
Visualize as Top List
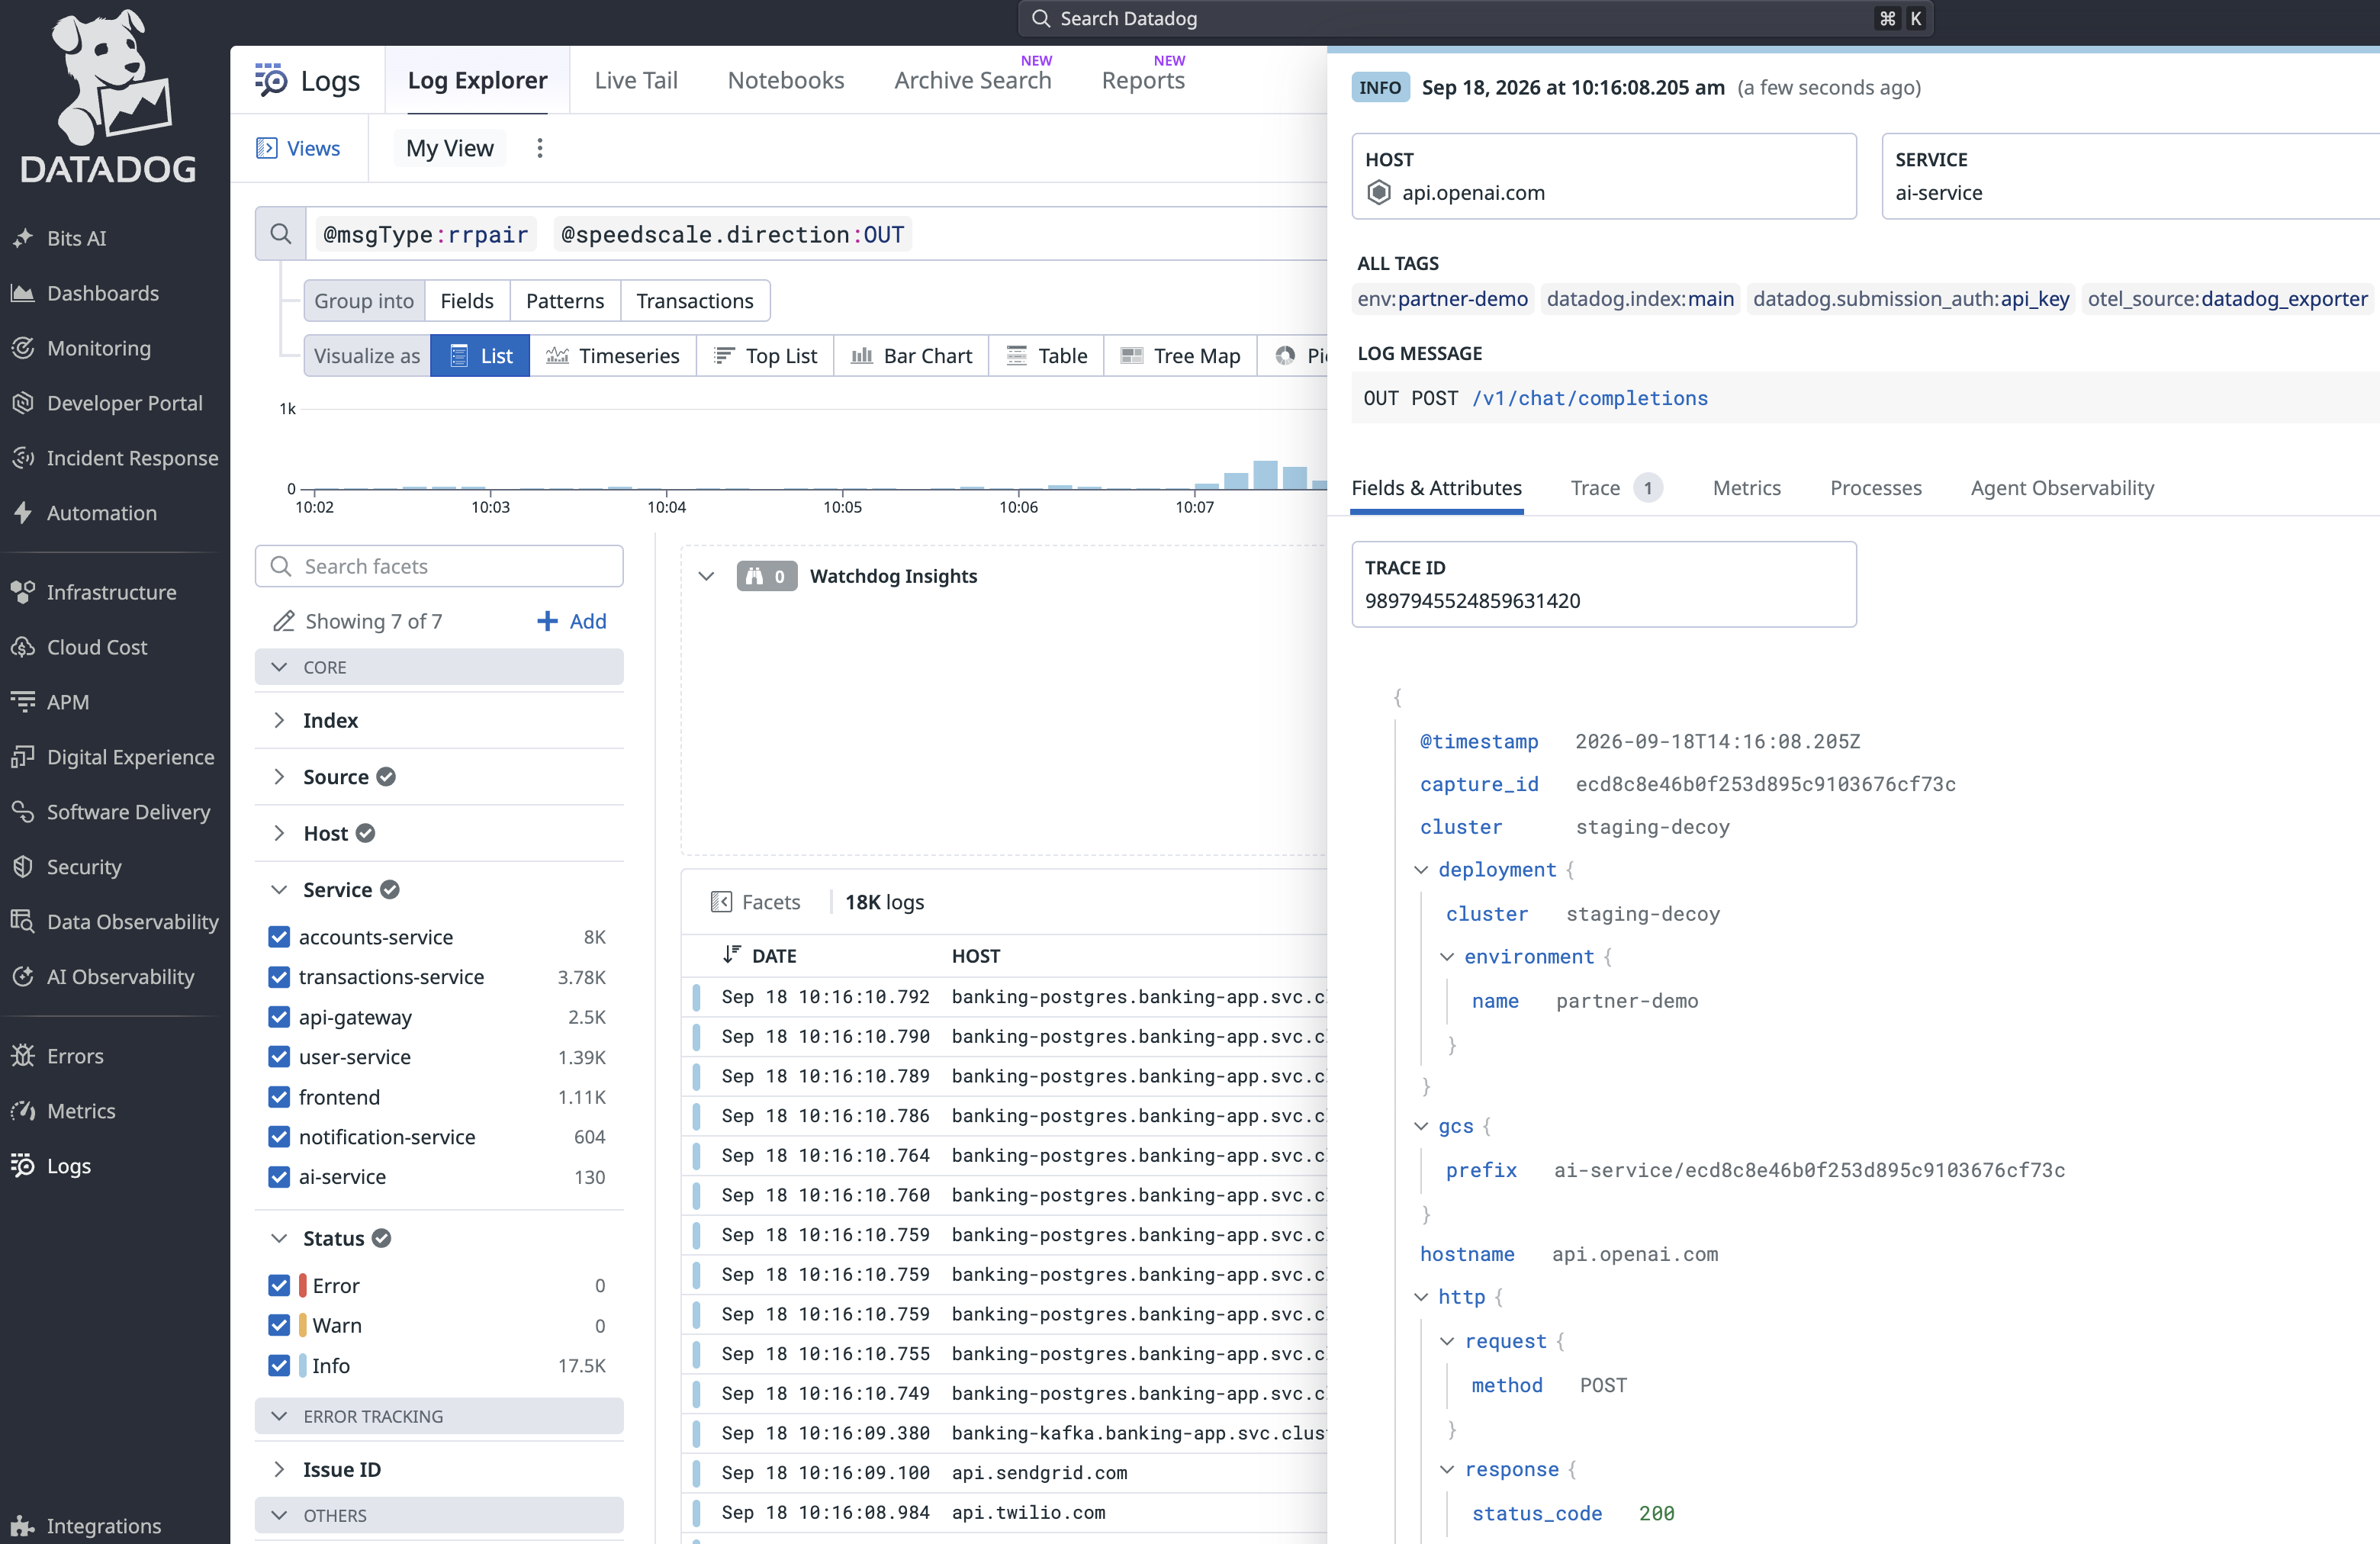(765, 356)
